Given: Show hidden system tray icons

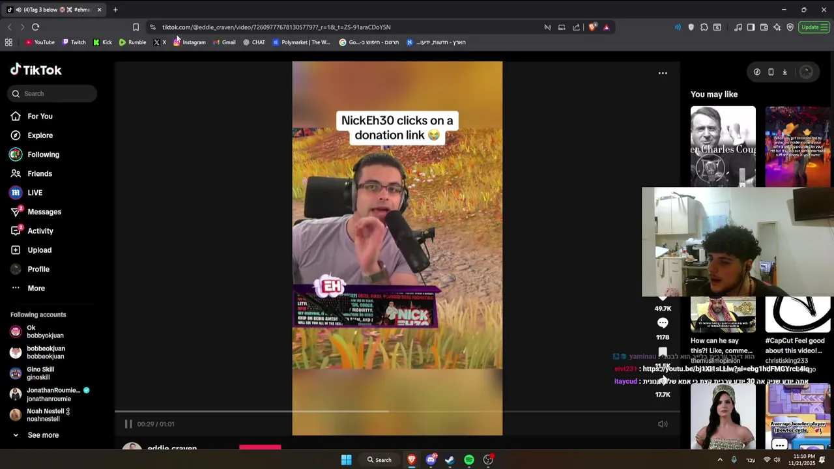Looking at the screenshot, I should point(720,460).
